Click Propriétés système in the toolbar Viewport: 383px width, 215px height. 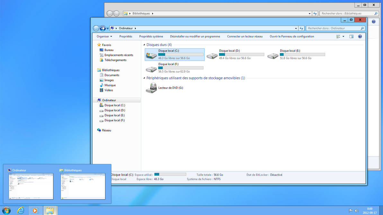pyautogui.click(x=151, y=37)
